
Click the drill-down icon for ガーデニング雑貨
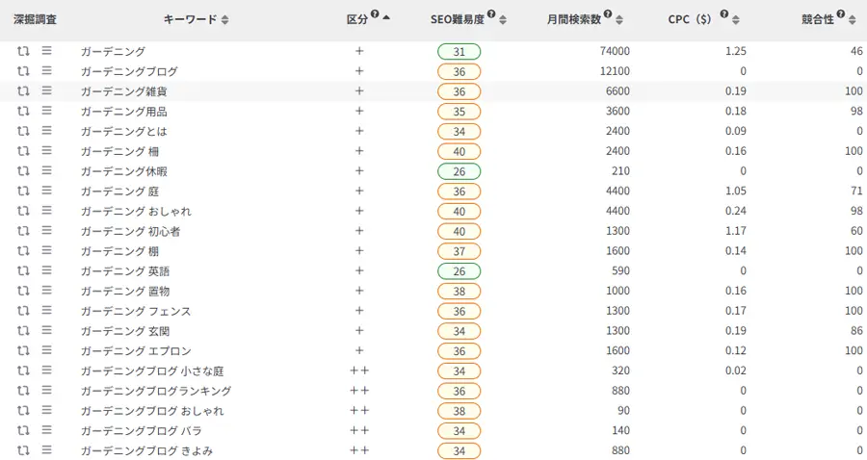[23, 91]
